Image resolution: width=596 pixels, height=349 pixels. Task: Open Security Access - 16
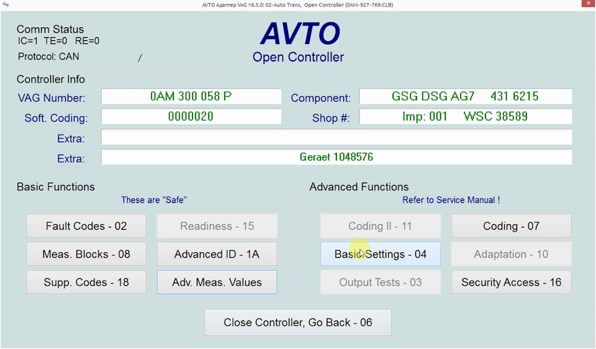(x=511, y=282)
